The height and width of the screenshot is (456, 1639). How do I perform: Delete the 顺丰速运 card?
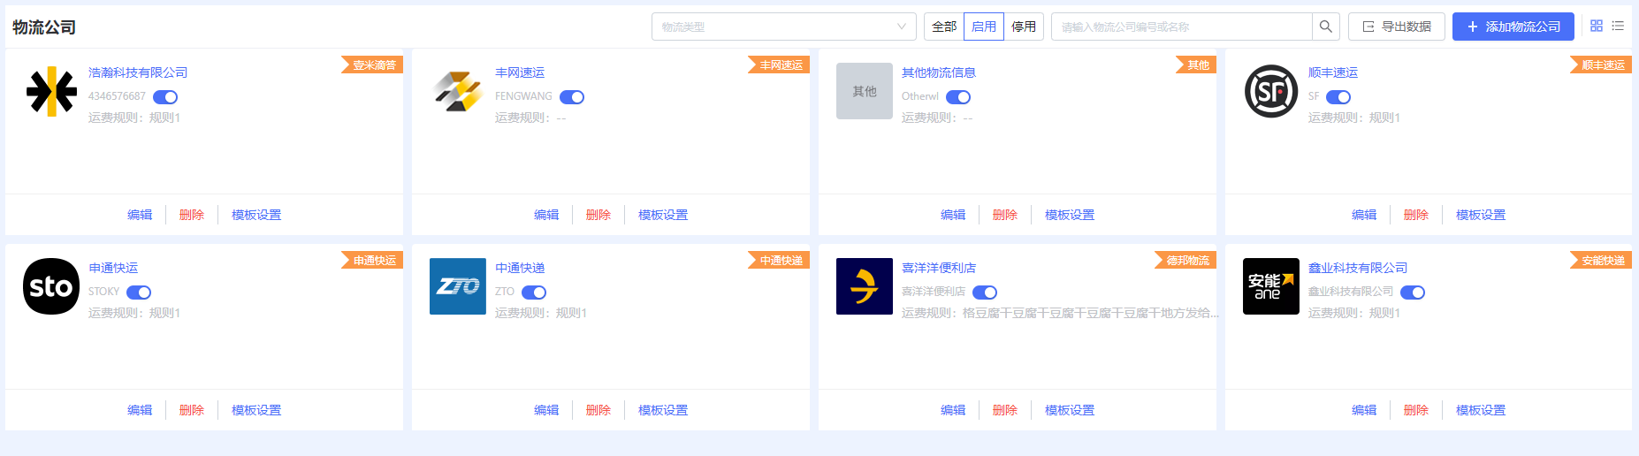[x=1416, y=215]
